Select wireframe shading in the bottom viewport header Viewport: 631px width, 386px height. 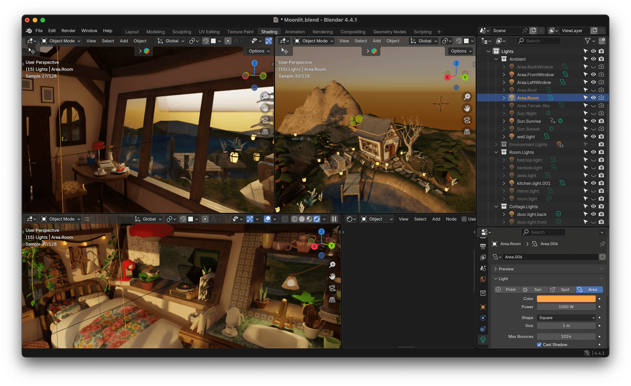(294, 219)
